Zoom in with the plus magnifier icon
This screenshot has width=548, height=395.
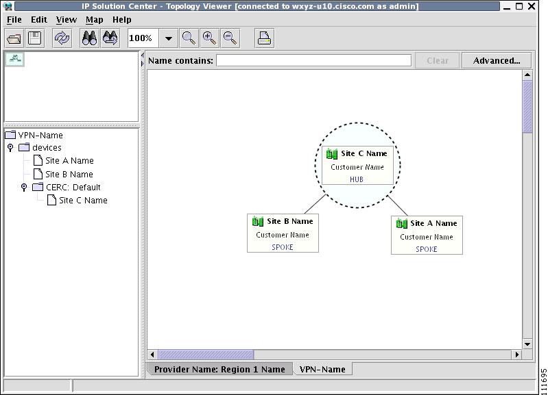tap(209, 38)
